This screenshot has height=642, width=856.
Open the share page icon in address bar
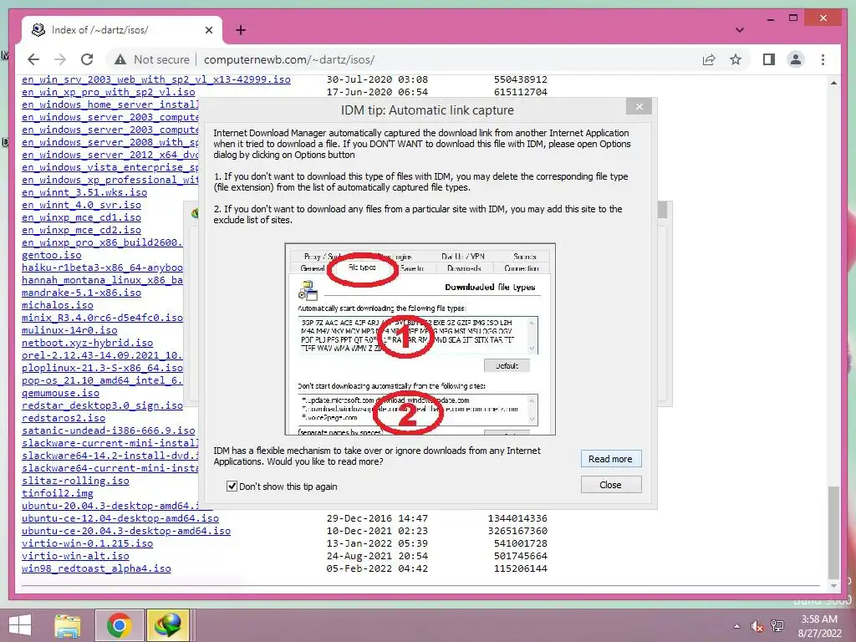709,59
